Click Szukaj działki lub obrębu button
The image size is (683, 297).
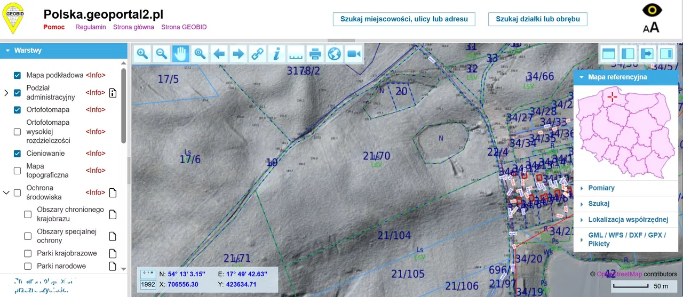[537, 19]
